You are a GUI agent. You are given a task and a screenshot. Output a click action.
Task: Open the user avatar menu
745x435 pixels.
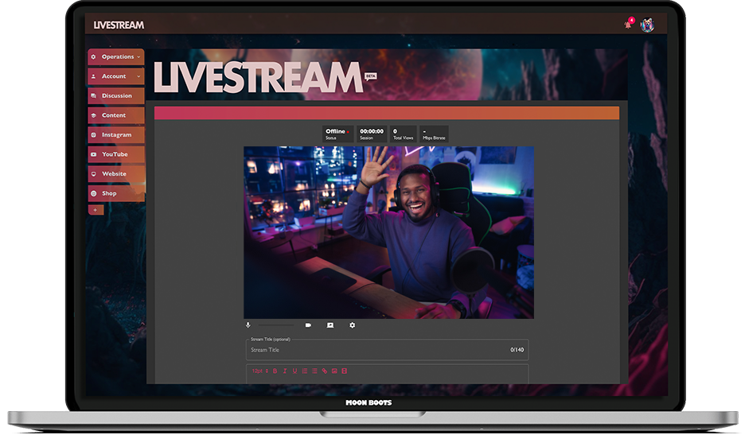[x=647, y=25]
